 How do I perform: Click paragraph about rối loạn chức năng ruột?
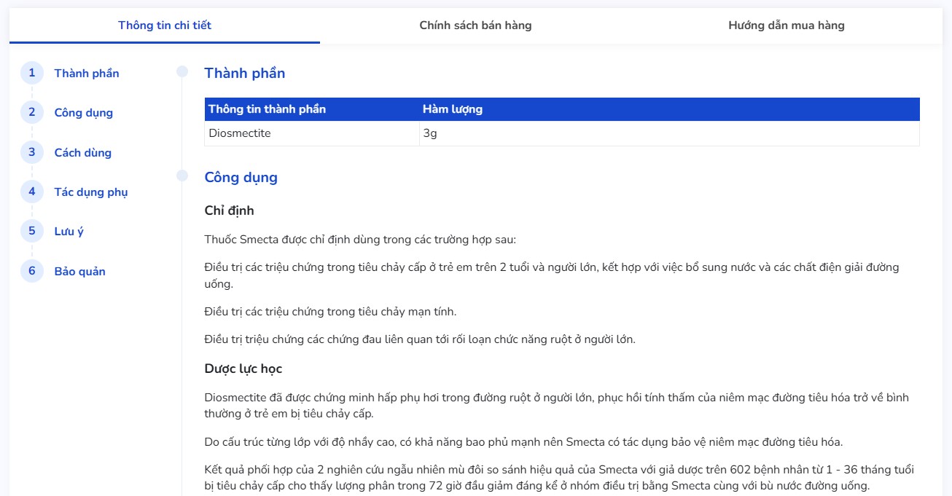pyautogui.click(x=420, y=339)
